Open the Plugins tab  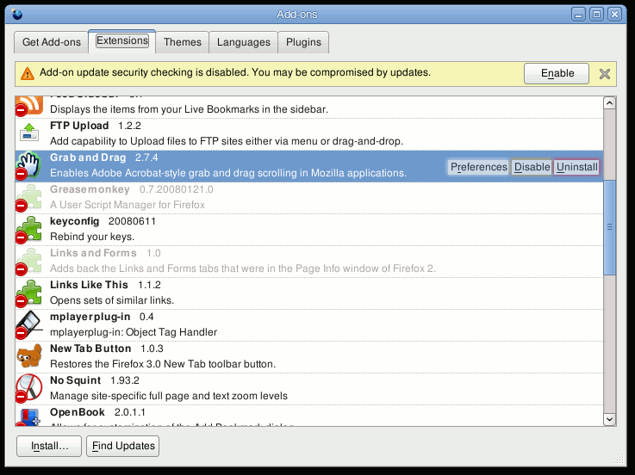(303, 42)
